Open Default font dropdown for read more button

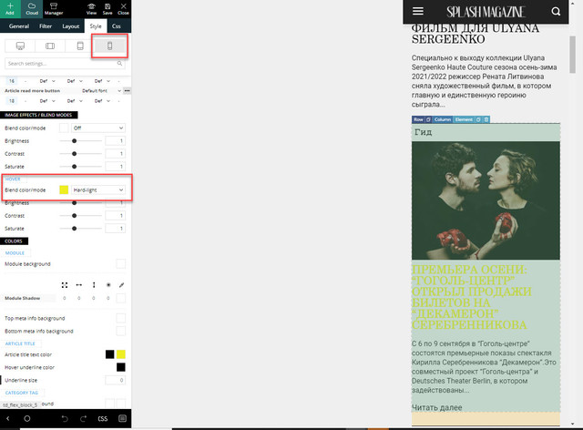pos(101,91)
